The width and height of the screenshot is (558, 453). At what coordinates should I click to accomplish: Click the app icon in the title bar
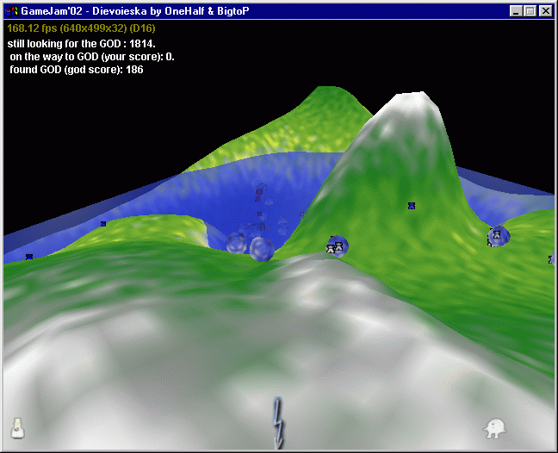click(11, 11)
